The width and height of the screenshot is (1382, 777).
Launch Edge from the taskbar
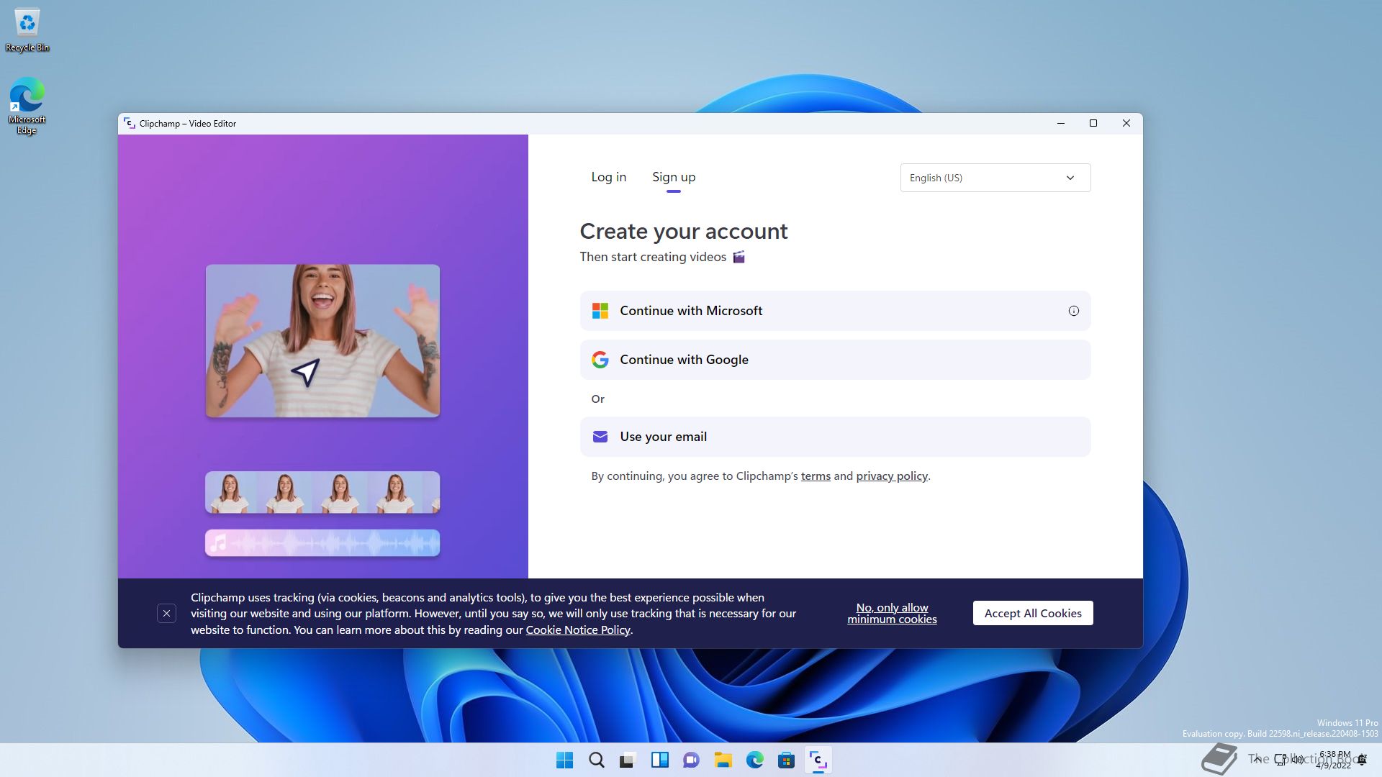point(754,760)
